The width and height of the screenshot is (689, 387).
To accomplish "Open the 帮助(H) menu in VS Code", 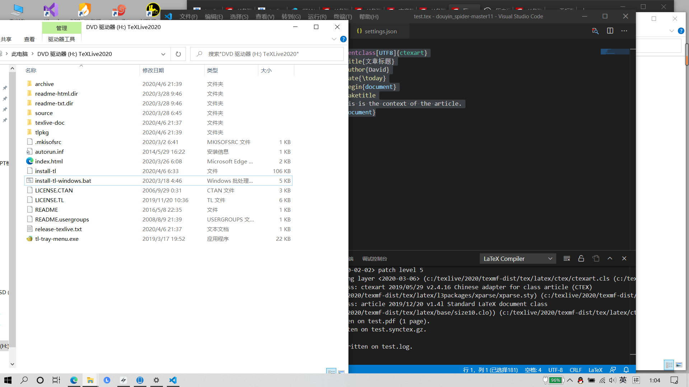I will click(x=369, y=16).
